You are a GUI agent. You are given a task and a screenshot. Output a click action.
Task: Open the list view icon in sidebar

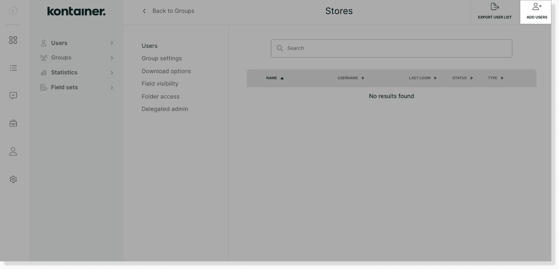[x=13, y=68]
